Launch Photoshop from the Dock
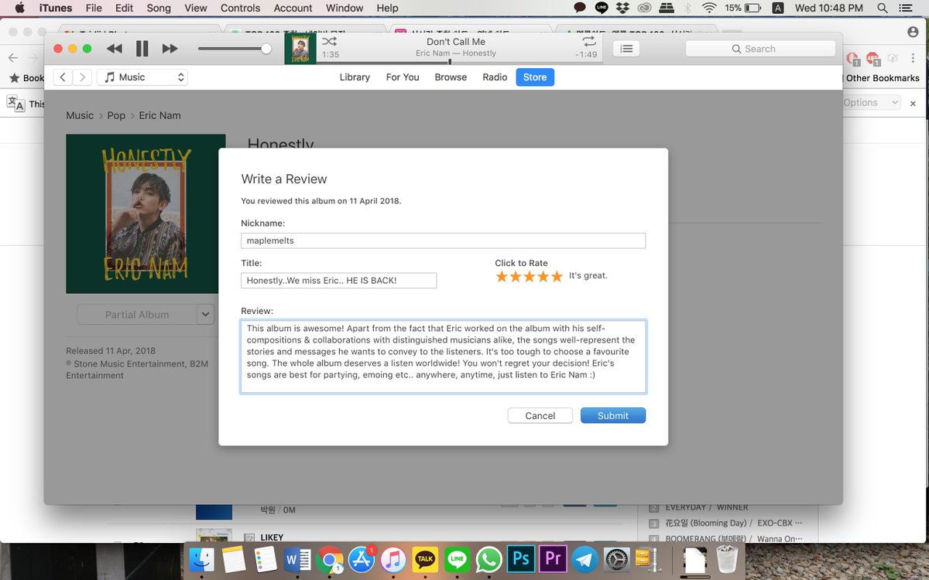This screenshot has height=580, width=929. (x=521, y=558)
